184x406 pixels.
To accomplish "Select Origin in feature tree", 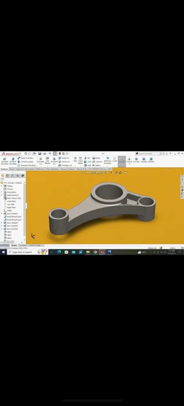I will [x=8, y=210].
